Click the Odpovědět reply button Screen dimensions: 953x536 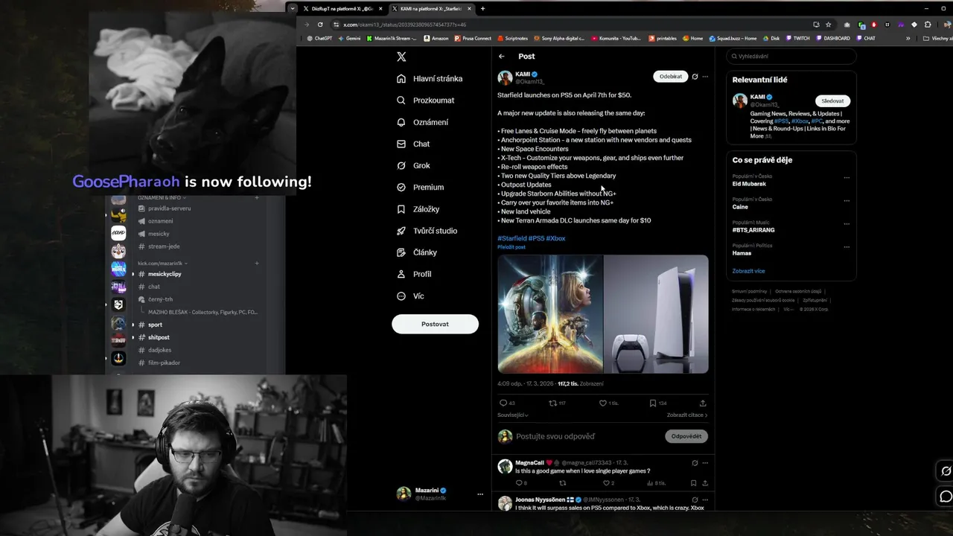point(686,436)
